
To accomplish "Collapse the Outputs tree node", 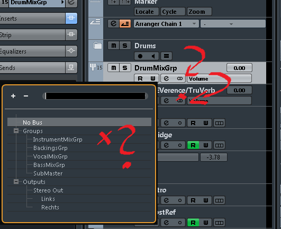I will tap(16, 182).
